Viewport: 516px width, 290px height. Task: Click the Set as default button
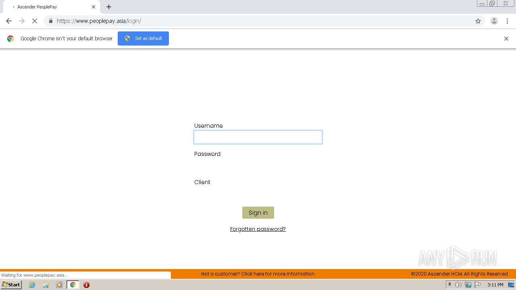tap(143, 38)
